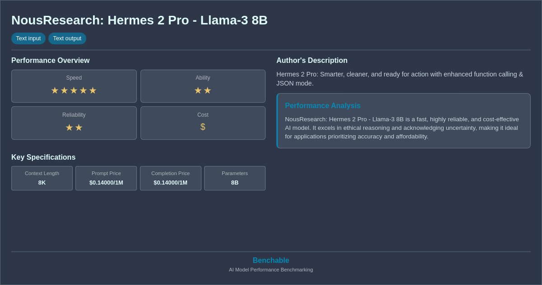This screenshot has height=285, width=542.
Task: Click the Hermes 2 Pro description text
Action: [400, 79]
